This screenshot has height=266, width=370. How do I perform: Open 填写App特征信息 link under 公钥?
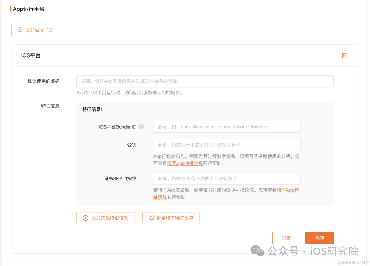[x=185, y=163]
